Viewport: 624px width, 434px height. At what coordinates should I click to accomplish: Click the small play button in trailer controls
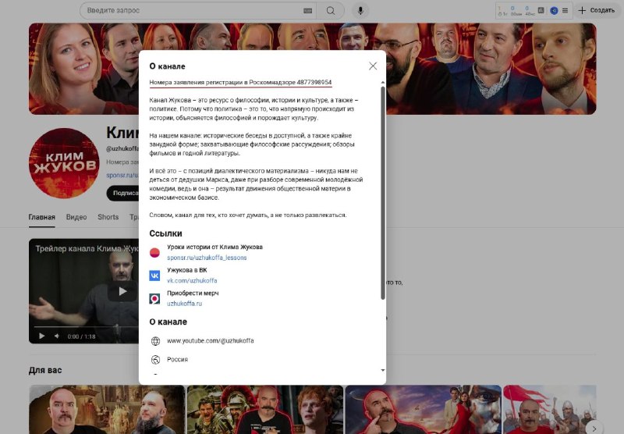tap(41, 336)
